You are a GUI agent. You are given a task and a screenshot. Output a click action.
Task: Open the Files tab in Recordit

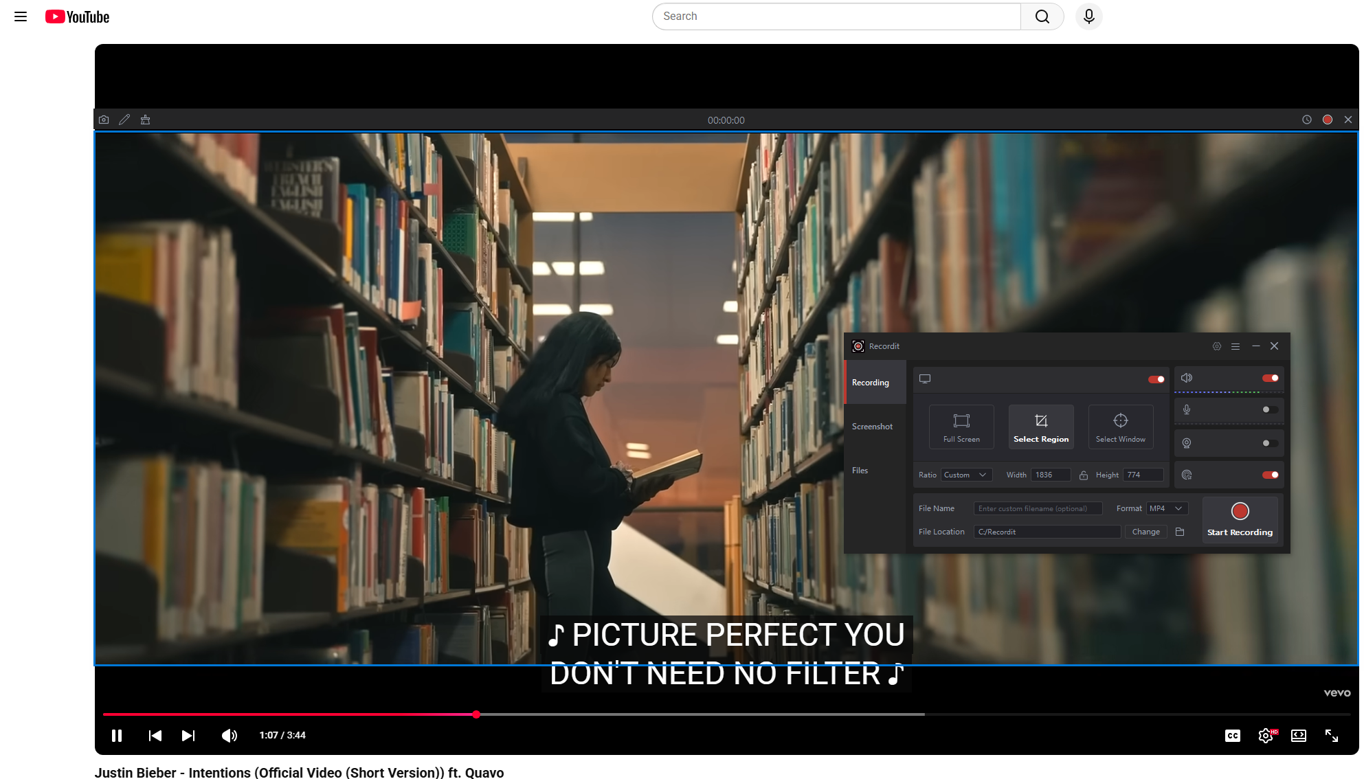[x=860, y=471]
